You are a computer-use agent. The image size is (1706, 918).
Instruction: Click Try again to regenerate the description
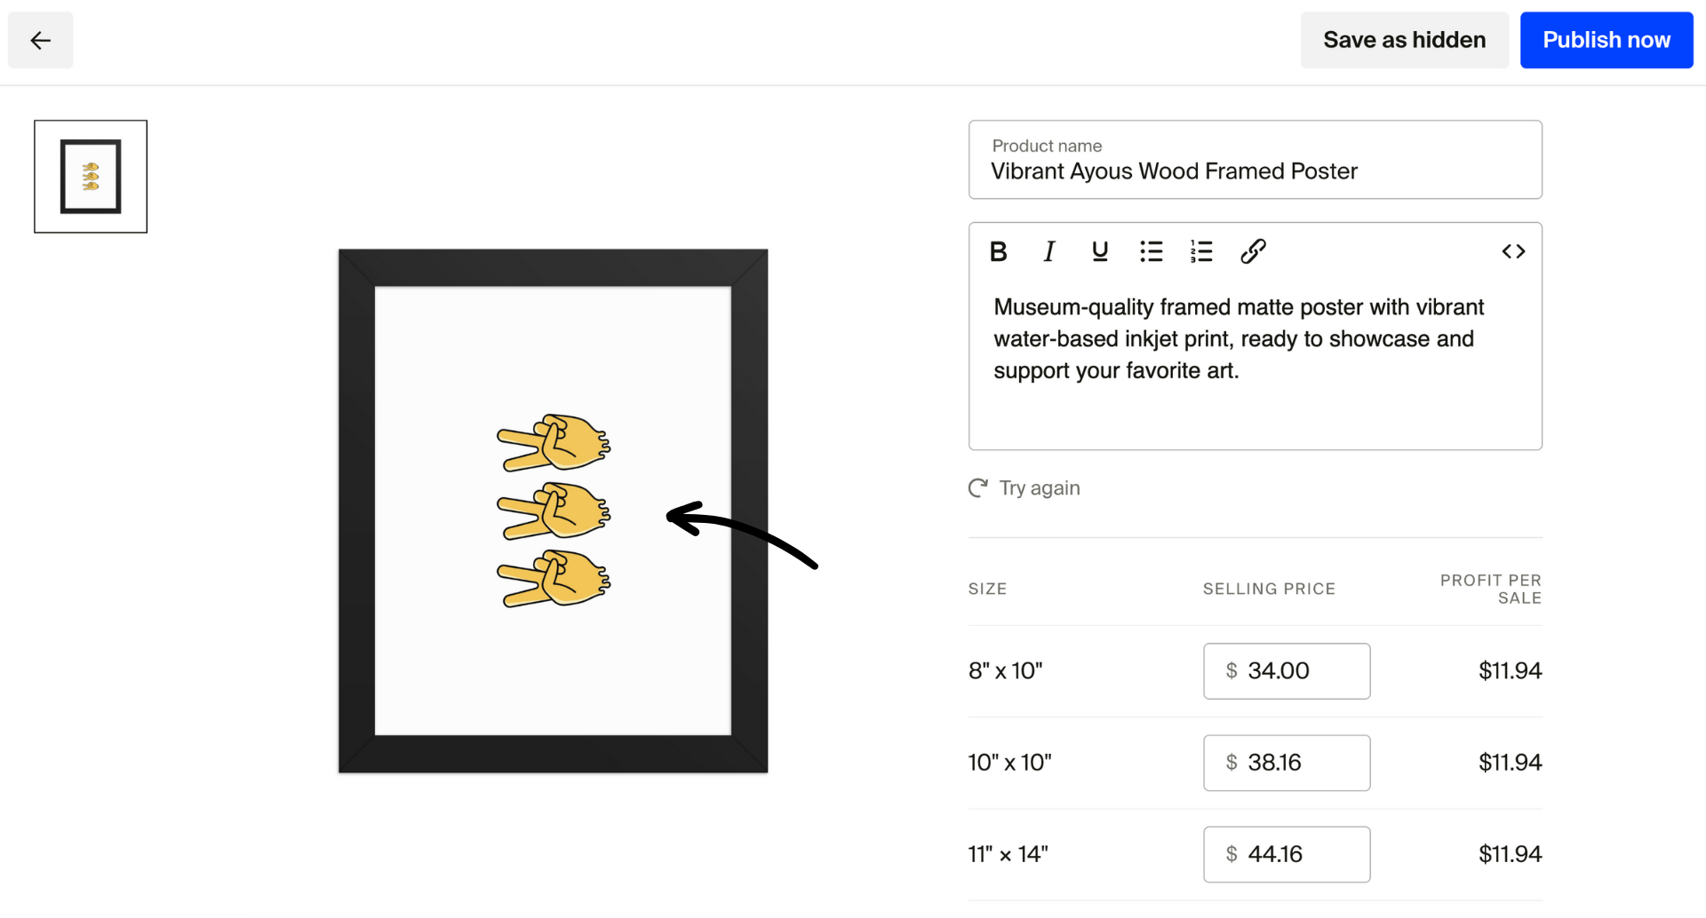pos(1040,487)
